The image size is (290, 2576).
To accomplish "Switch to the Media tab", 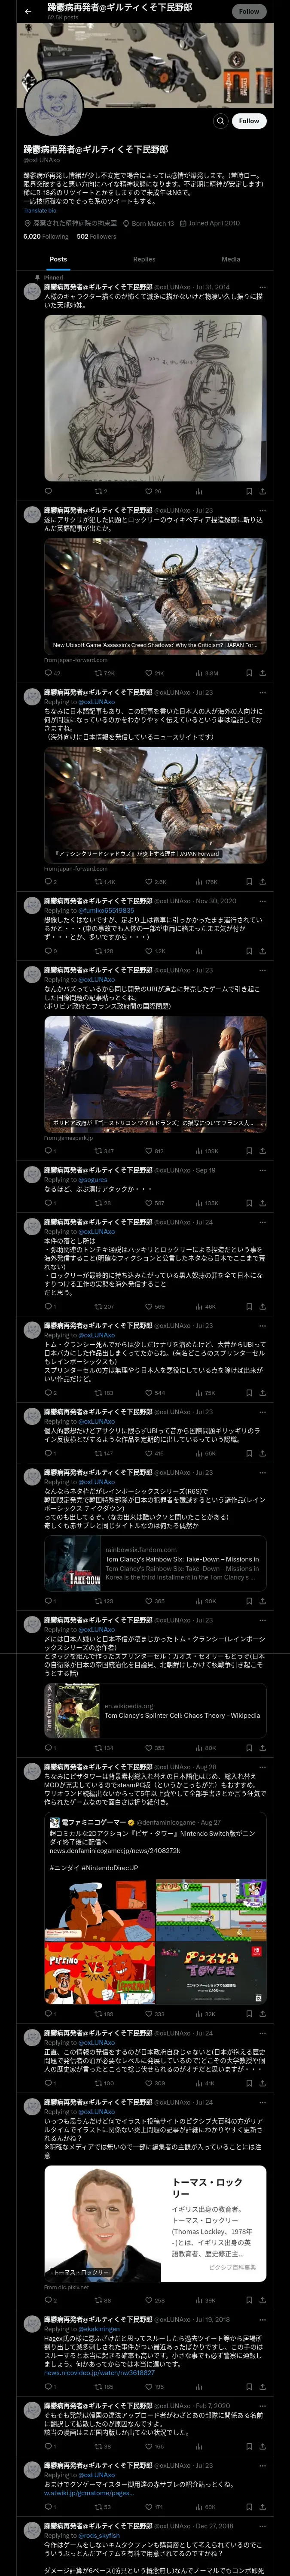I will [231, 259].
